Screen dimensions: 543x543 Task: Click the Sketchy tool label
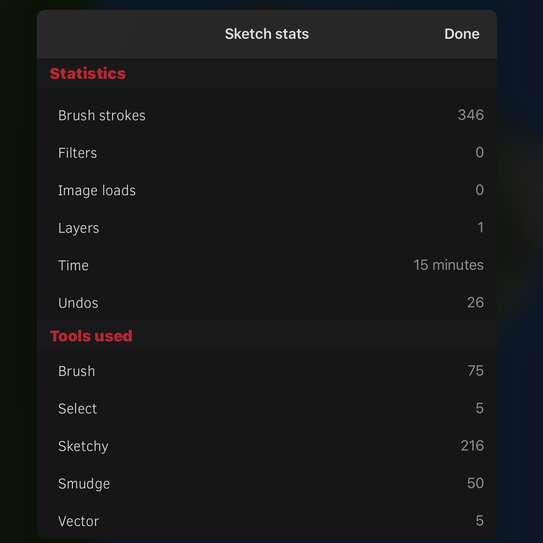tap(84, 446)
